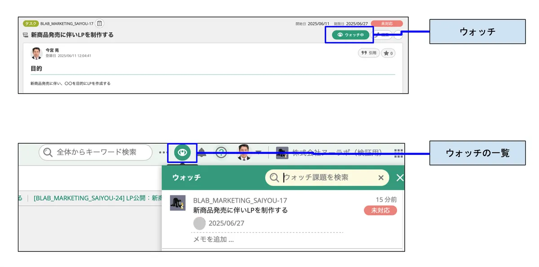Click the 目的 heading in description

[x=36, y=69]
